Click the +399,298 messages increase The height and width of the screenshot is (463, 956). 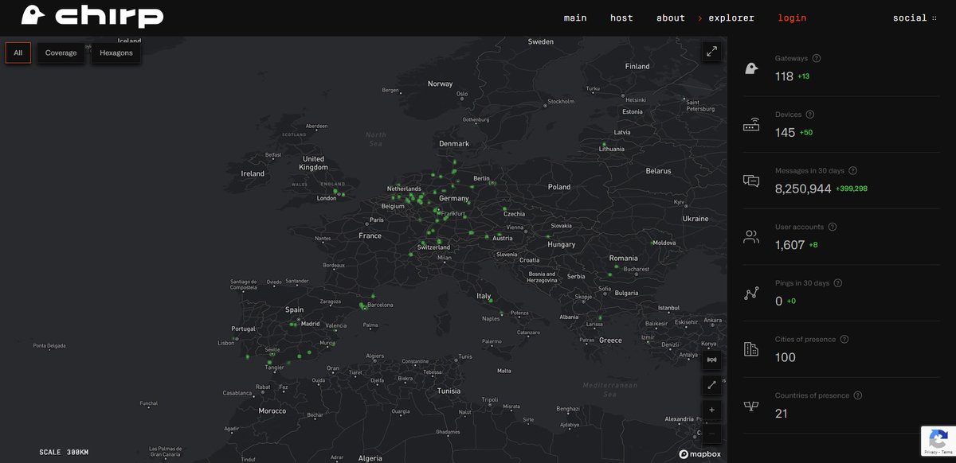[852, 189]
